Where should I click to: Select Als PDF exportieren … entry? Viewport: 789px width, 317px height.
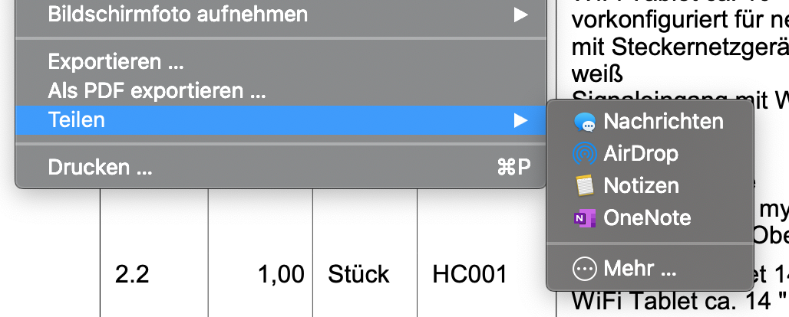click(157, 92)
